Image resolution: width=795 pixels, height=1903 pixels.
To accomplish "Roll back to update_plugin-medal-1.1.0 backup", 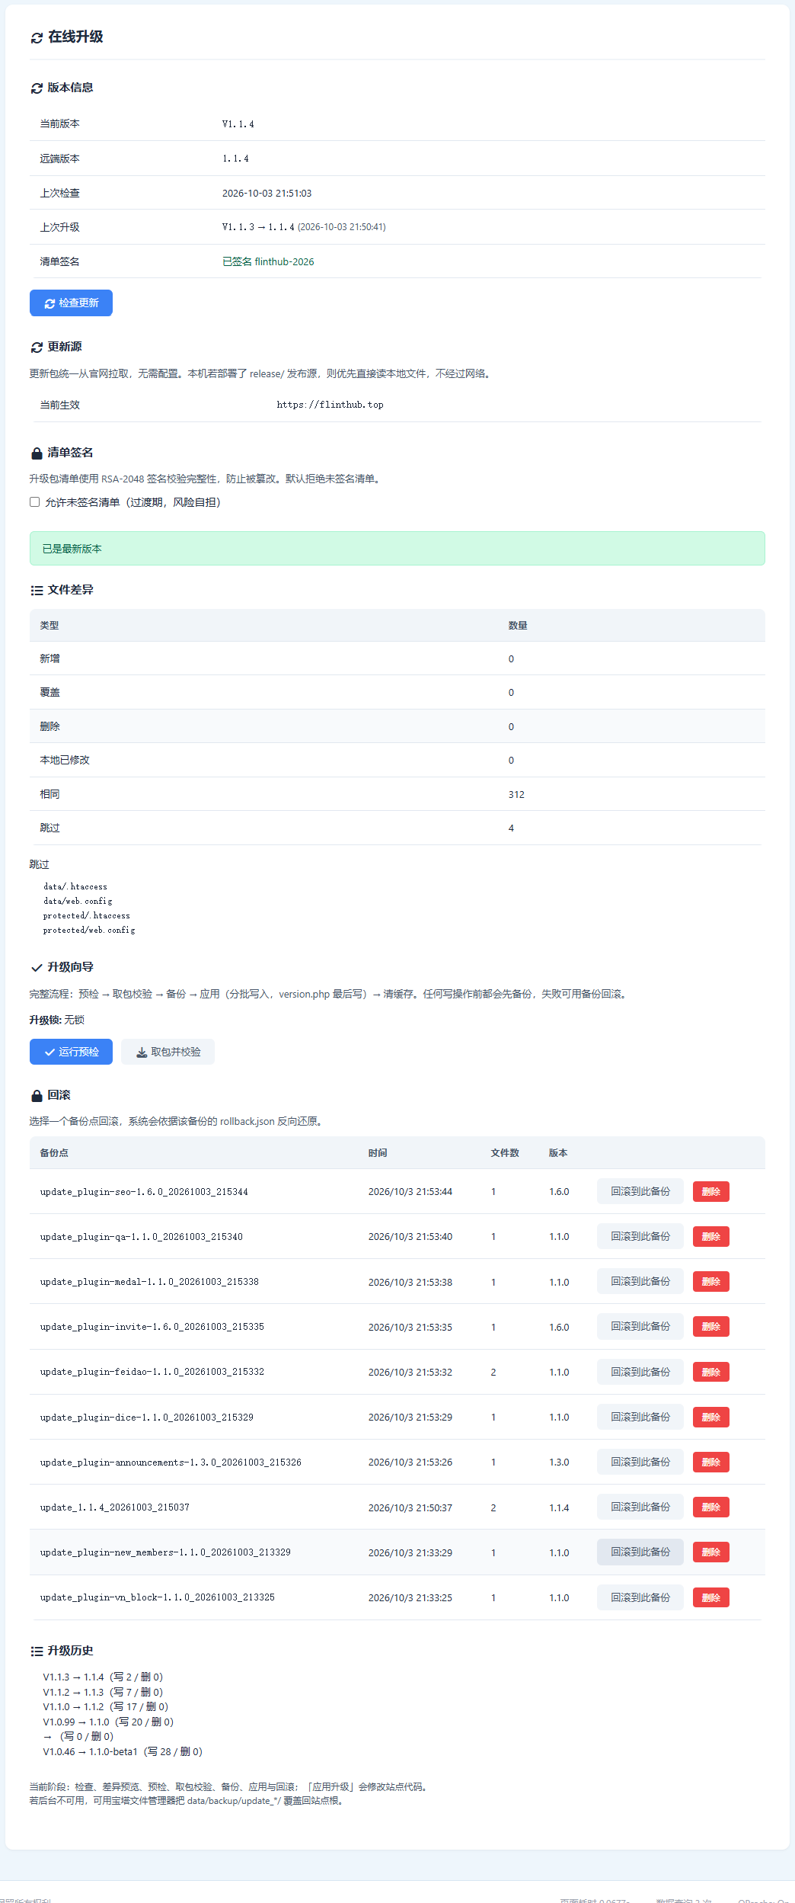I will coord(640,1281).
